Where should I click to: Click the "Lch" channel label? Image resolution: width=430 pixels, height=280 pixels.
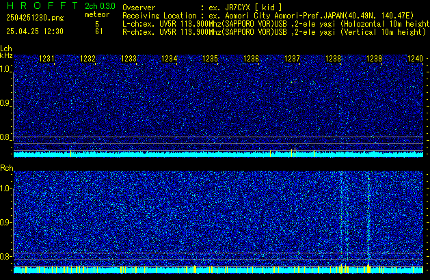(6, 48)
